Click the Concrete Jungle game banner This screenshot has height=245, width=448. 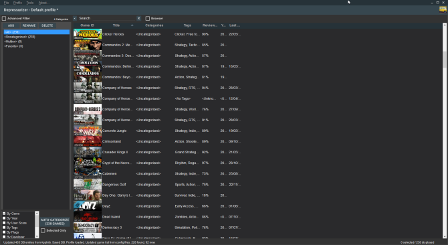point(88,131)
